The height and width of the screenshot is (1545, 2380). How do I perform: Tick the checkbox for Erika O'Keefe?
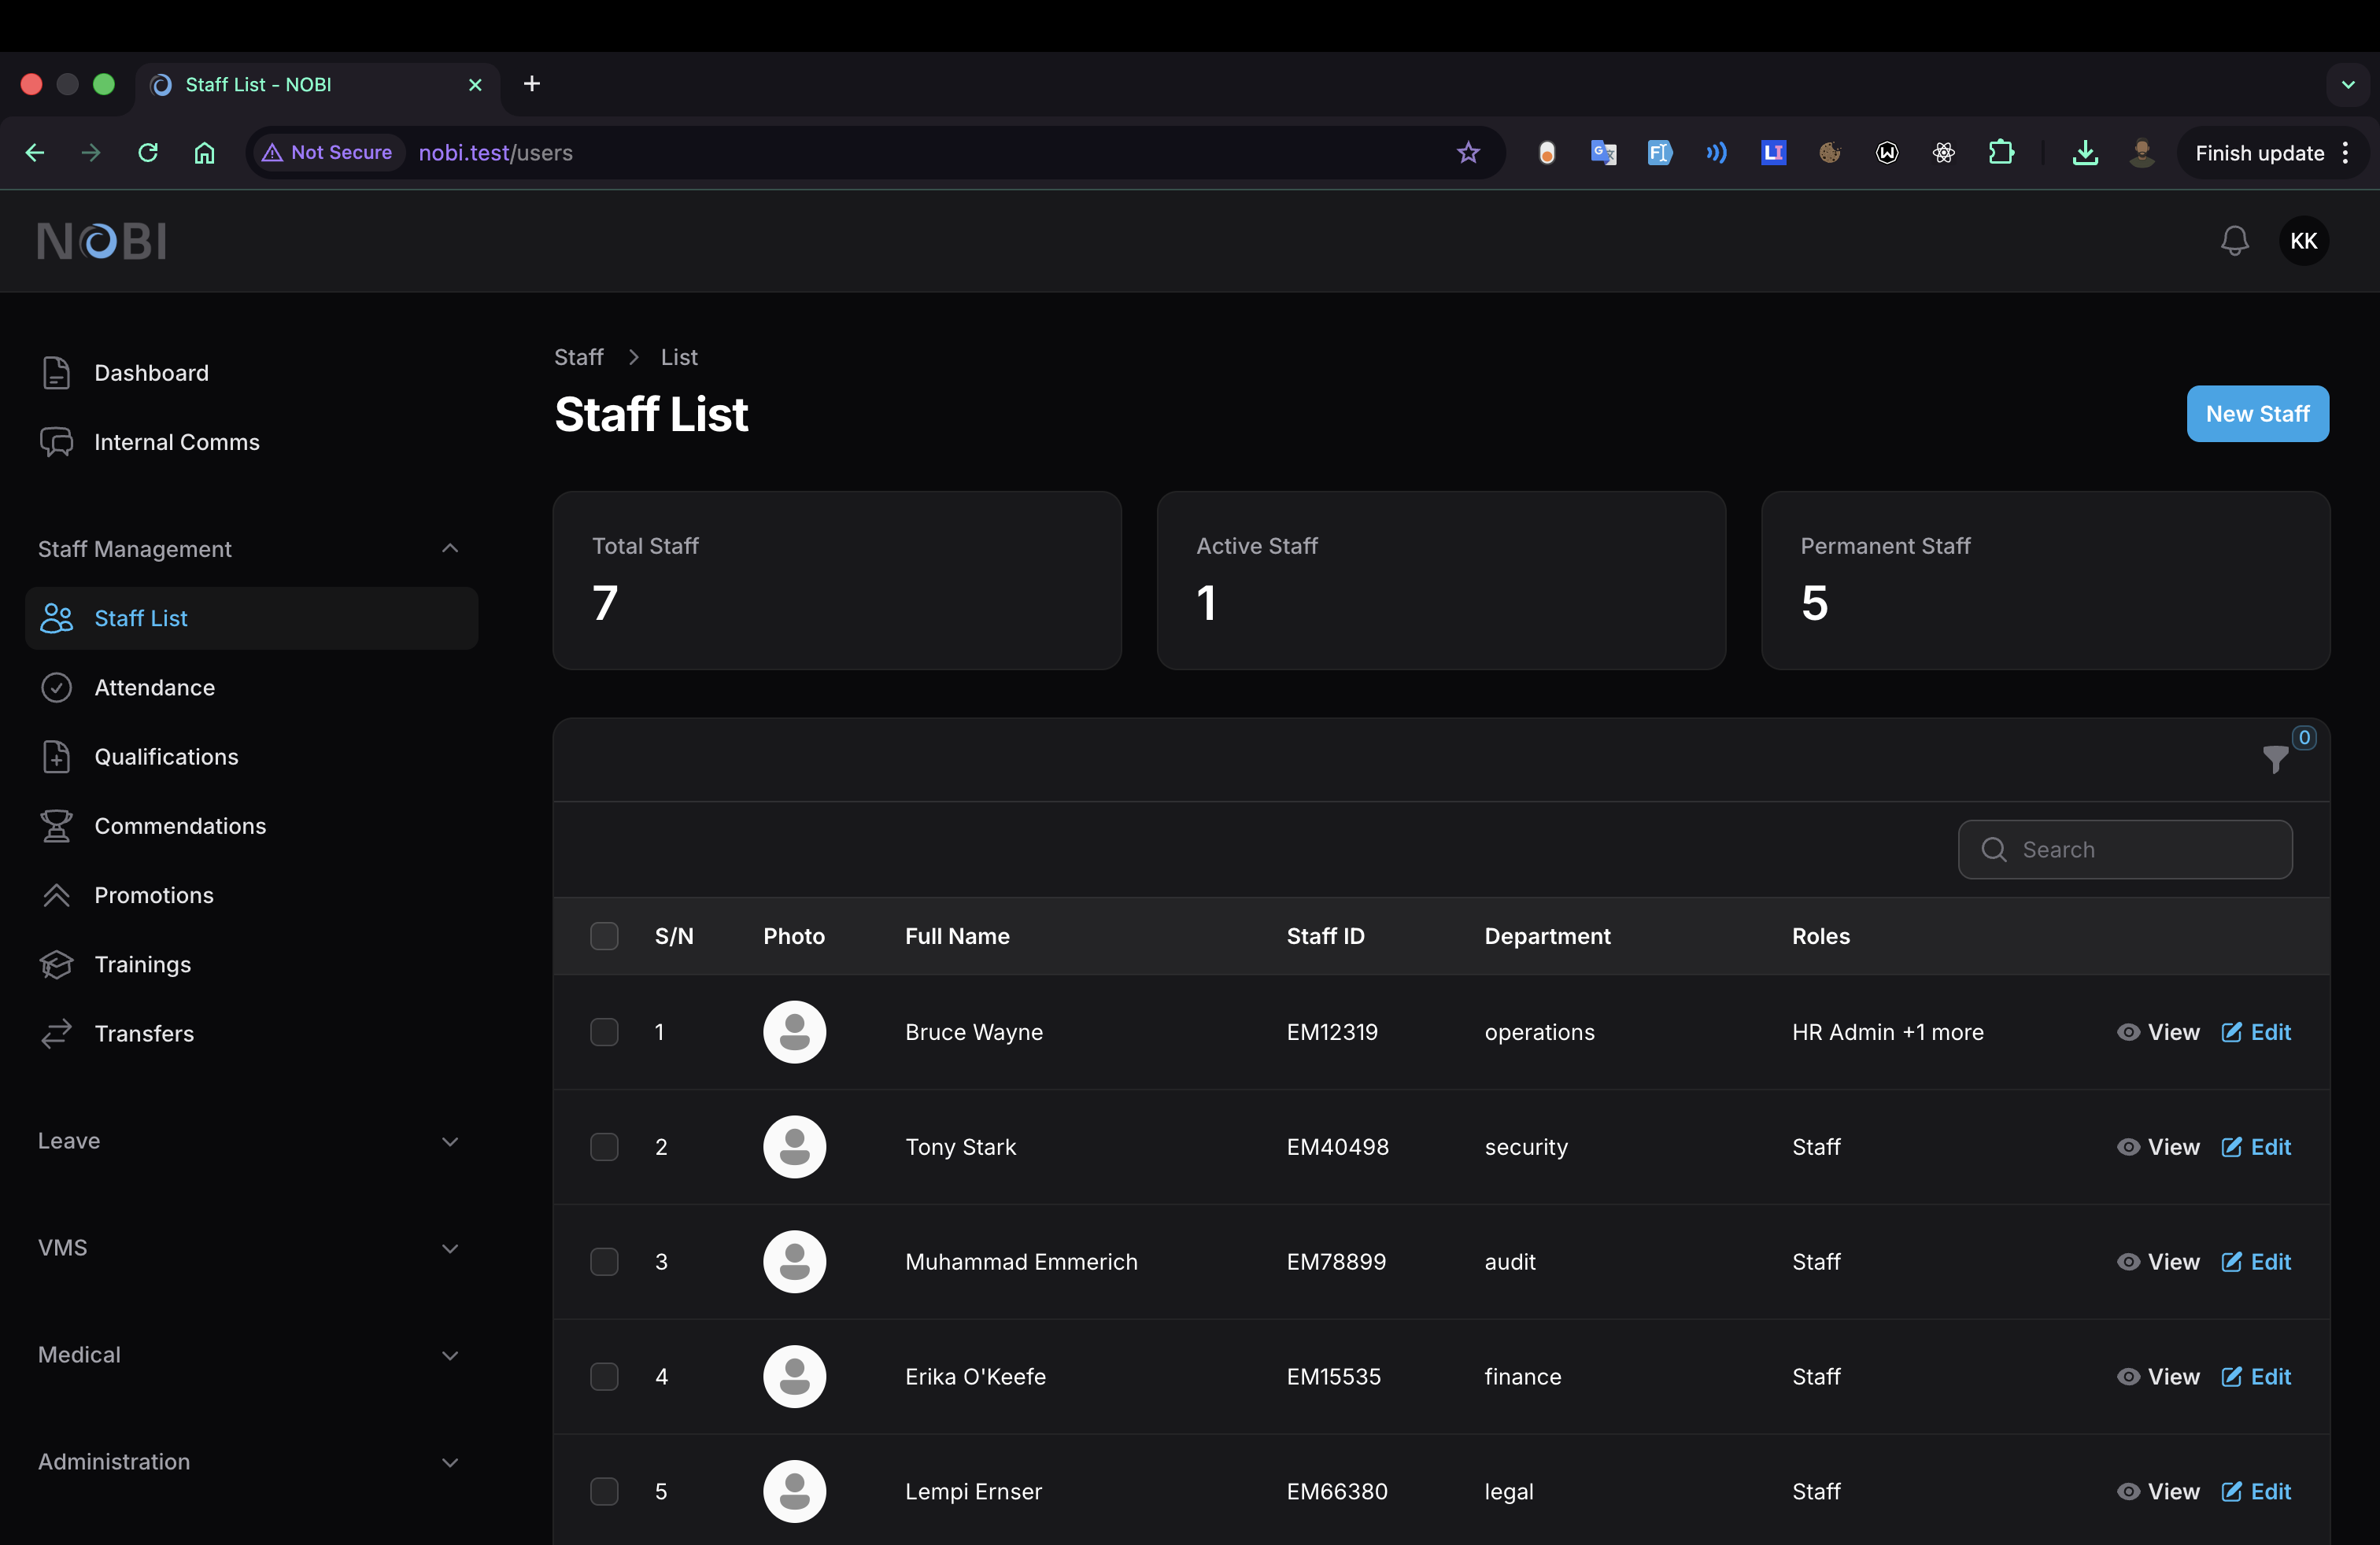pos(604,1376)
